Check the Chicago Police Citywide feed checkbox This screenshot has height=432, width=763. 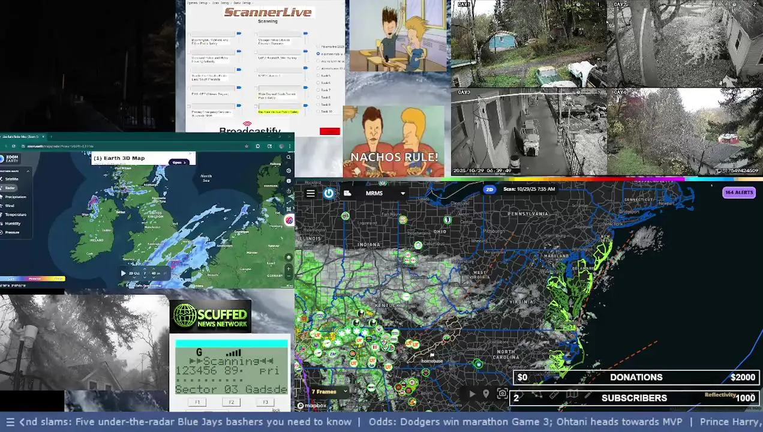pos(256,35)
